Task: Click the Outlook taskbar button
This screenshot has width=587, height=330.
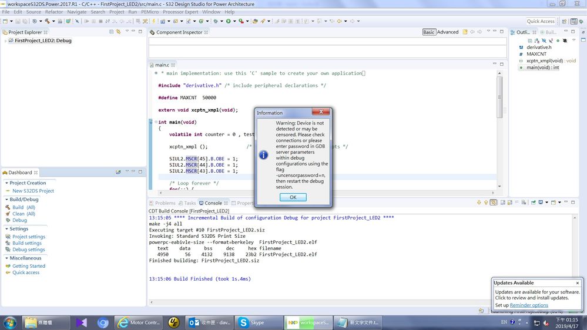Action: point(209,322)
